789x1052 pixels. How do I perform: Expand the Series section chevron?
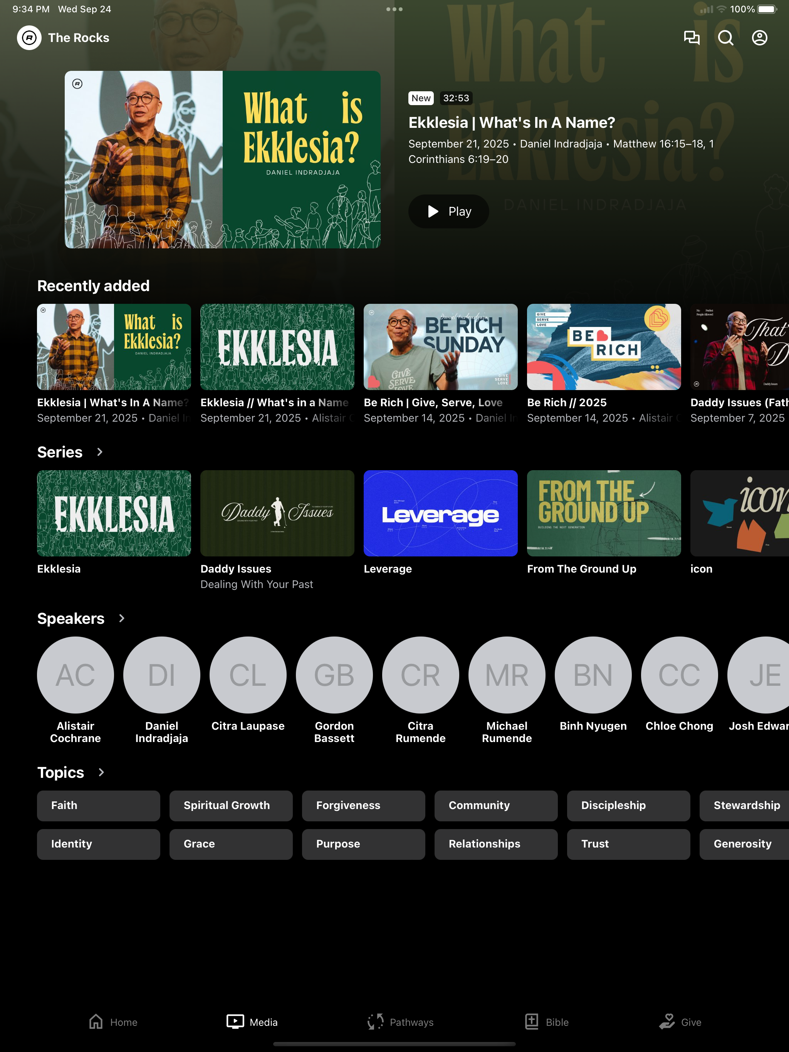pyautogui.click(x=99, y=452)
